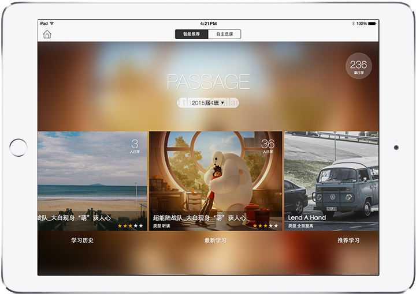Select the 学习历史 section label
This screenshot has width=416, height=294.
pyautogui.click(x=82, y=240)
